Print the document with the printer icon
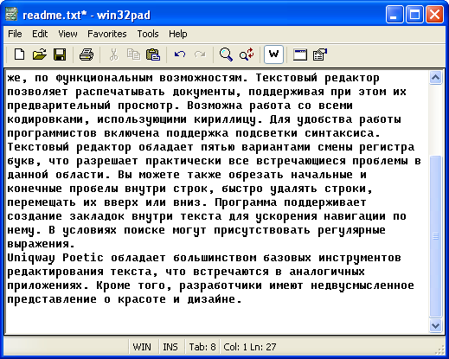 pyautogui.click(x=87, y=54)
